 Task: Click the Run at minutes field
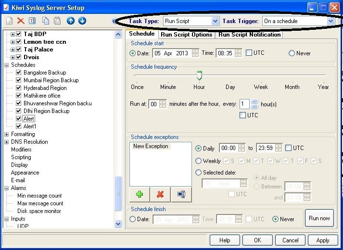(157, 104)
